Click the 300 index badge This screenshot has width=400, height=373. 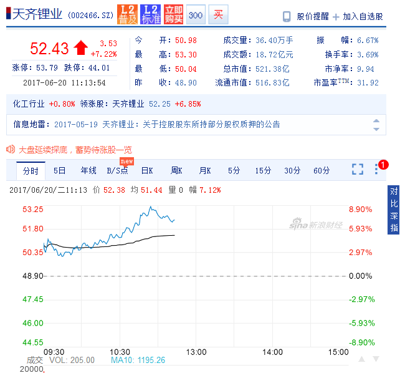point(195,15)
